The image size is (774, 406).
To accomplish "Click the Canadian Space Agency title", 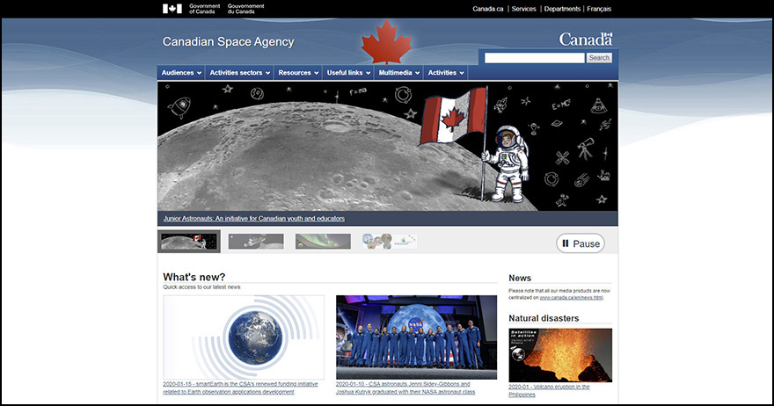I will coord(228,42).
